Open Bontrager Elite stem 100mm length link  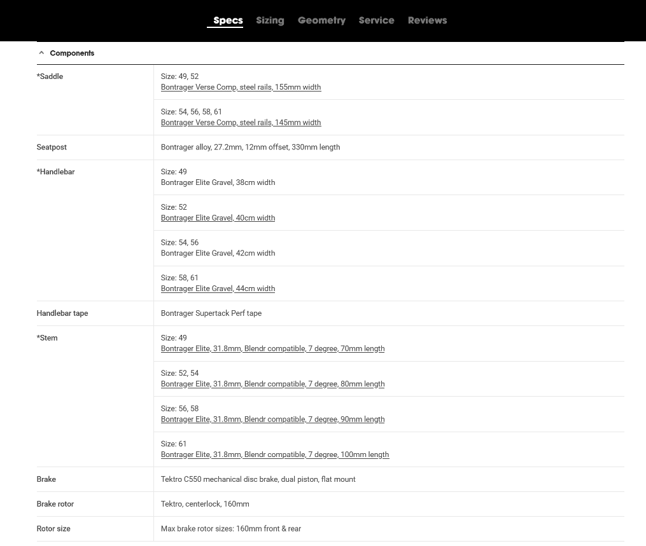click(275, 454)
